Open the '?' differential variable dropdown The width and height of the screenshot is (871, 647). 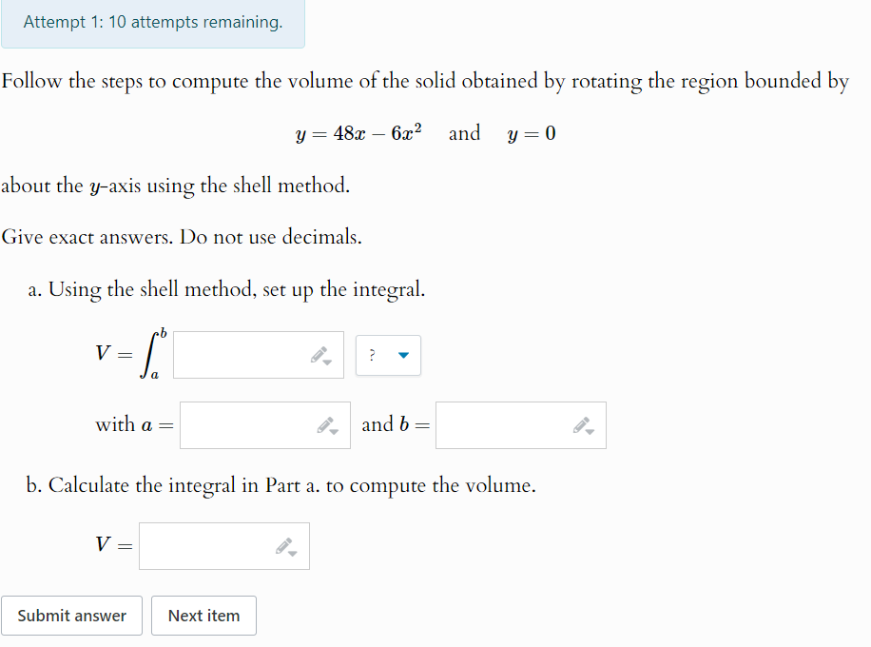pos(387,354)
